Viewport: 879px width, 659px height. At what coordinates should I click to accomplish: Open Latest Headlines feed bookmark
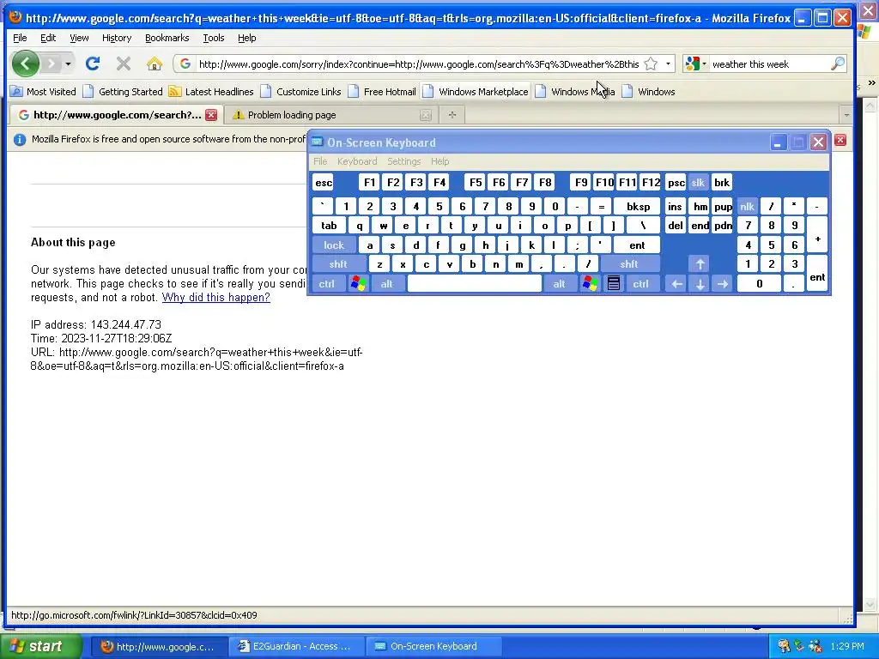coord(212,91)
